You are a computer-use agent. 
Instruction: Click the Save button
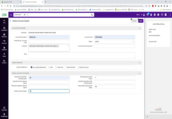[x=141, y=21]
